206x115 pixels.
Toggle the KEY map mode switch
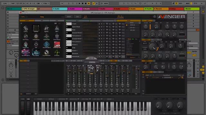tap(181, 4)
